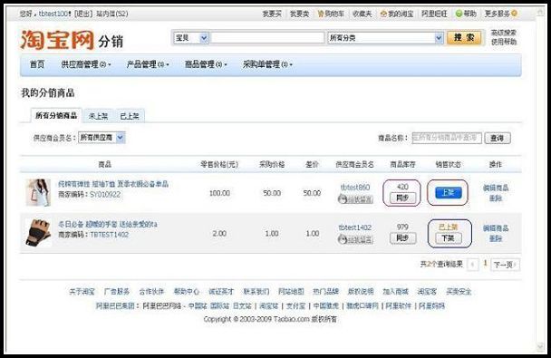Image resolution: width=551 pixels, height=358 pixels.
Task: Open the glove product thumbnail
Action: point(38,232)
